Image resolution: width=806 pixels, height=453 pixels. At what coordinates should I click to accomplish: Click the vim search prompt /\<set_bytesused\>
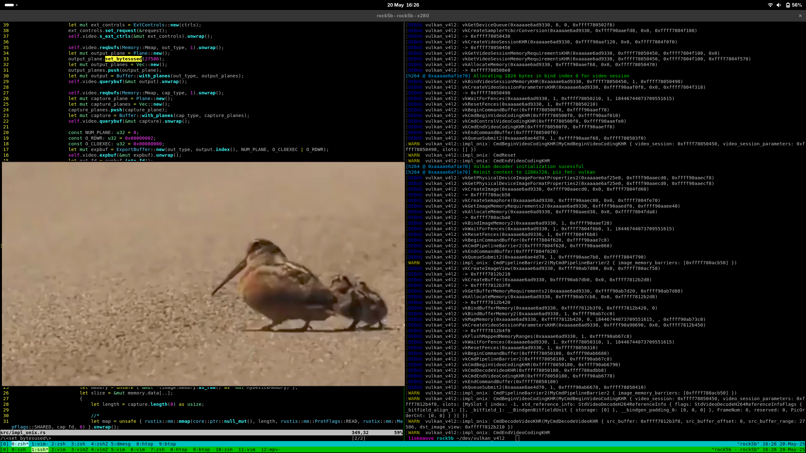tap(26, 438)
